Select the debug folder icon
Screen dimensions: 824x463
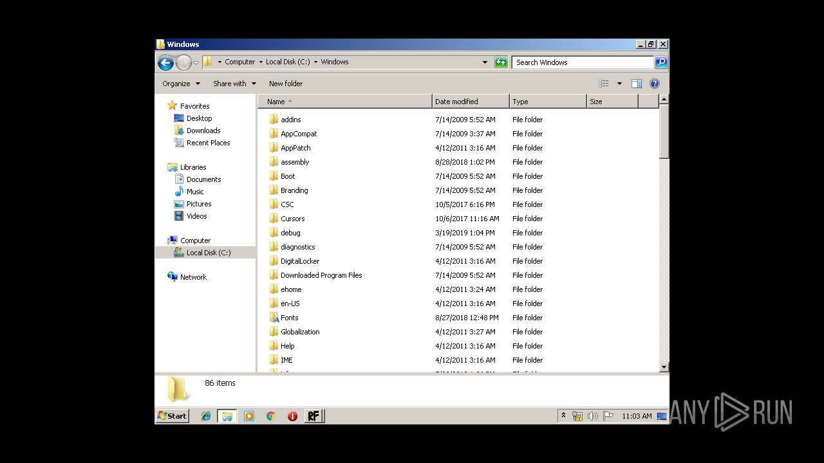pos(274,233)
